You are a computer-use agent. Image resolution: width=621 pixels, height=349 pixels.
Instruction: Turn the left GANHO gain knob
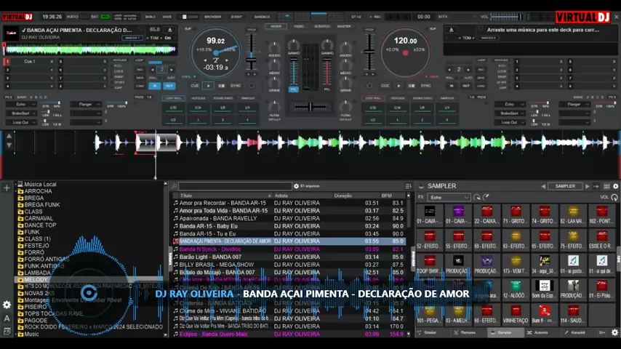coord(294,44)
